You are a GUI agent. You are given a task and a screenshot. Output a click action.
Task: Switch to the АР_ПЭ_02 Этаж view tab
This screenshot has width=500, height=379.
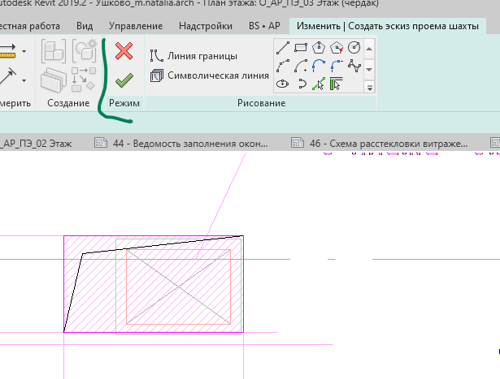pos(36,144)
